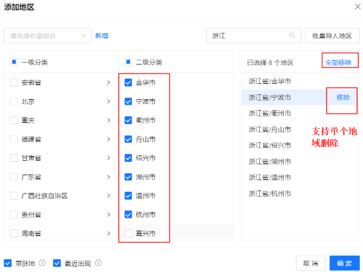363x272 pixels.
Task: Expand 北京 with its chevron
Action: (x=109, y=102)
